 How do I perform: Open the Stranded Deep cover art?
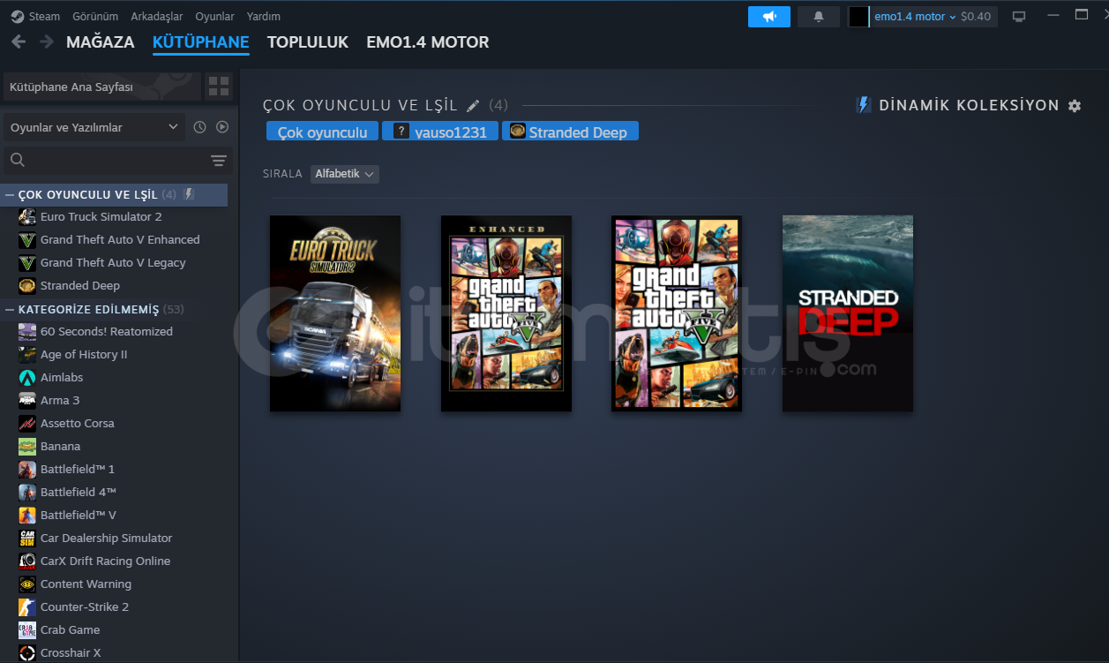tap(848, 313)
